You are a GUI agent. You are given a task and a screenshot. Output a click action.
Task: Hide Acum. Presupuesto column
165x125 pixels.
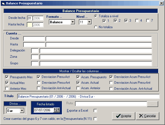pyautogui.click(x=78, y=77)
